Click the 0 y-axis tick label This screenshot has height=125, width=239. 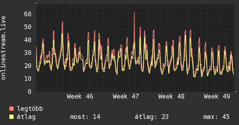click(30, 92)
